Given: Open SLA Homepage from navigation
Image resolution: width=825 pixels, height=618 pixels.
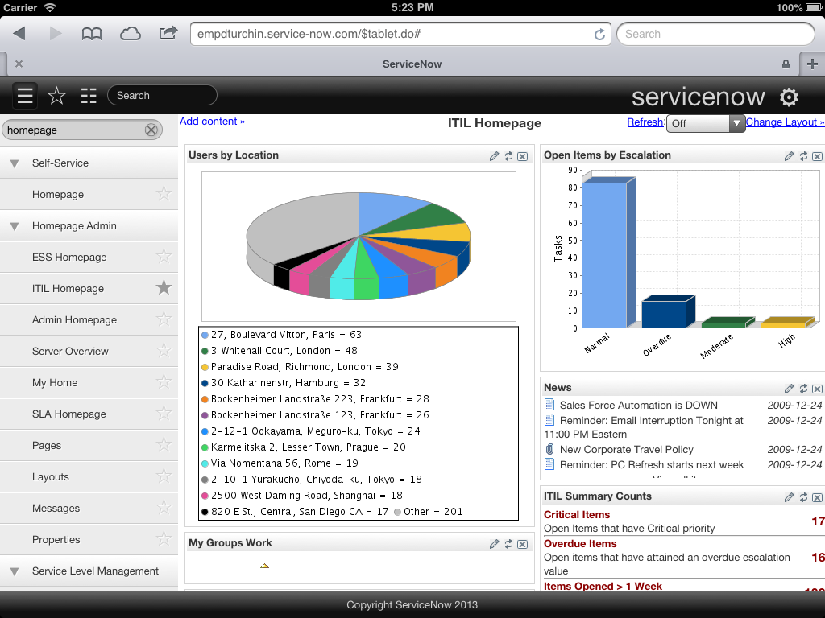Looking at the screenshot, I should point(69,414).
